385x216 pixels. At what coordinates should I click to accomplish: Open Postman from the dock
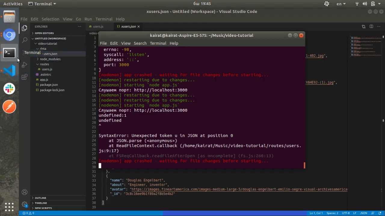pos(9,107)
